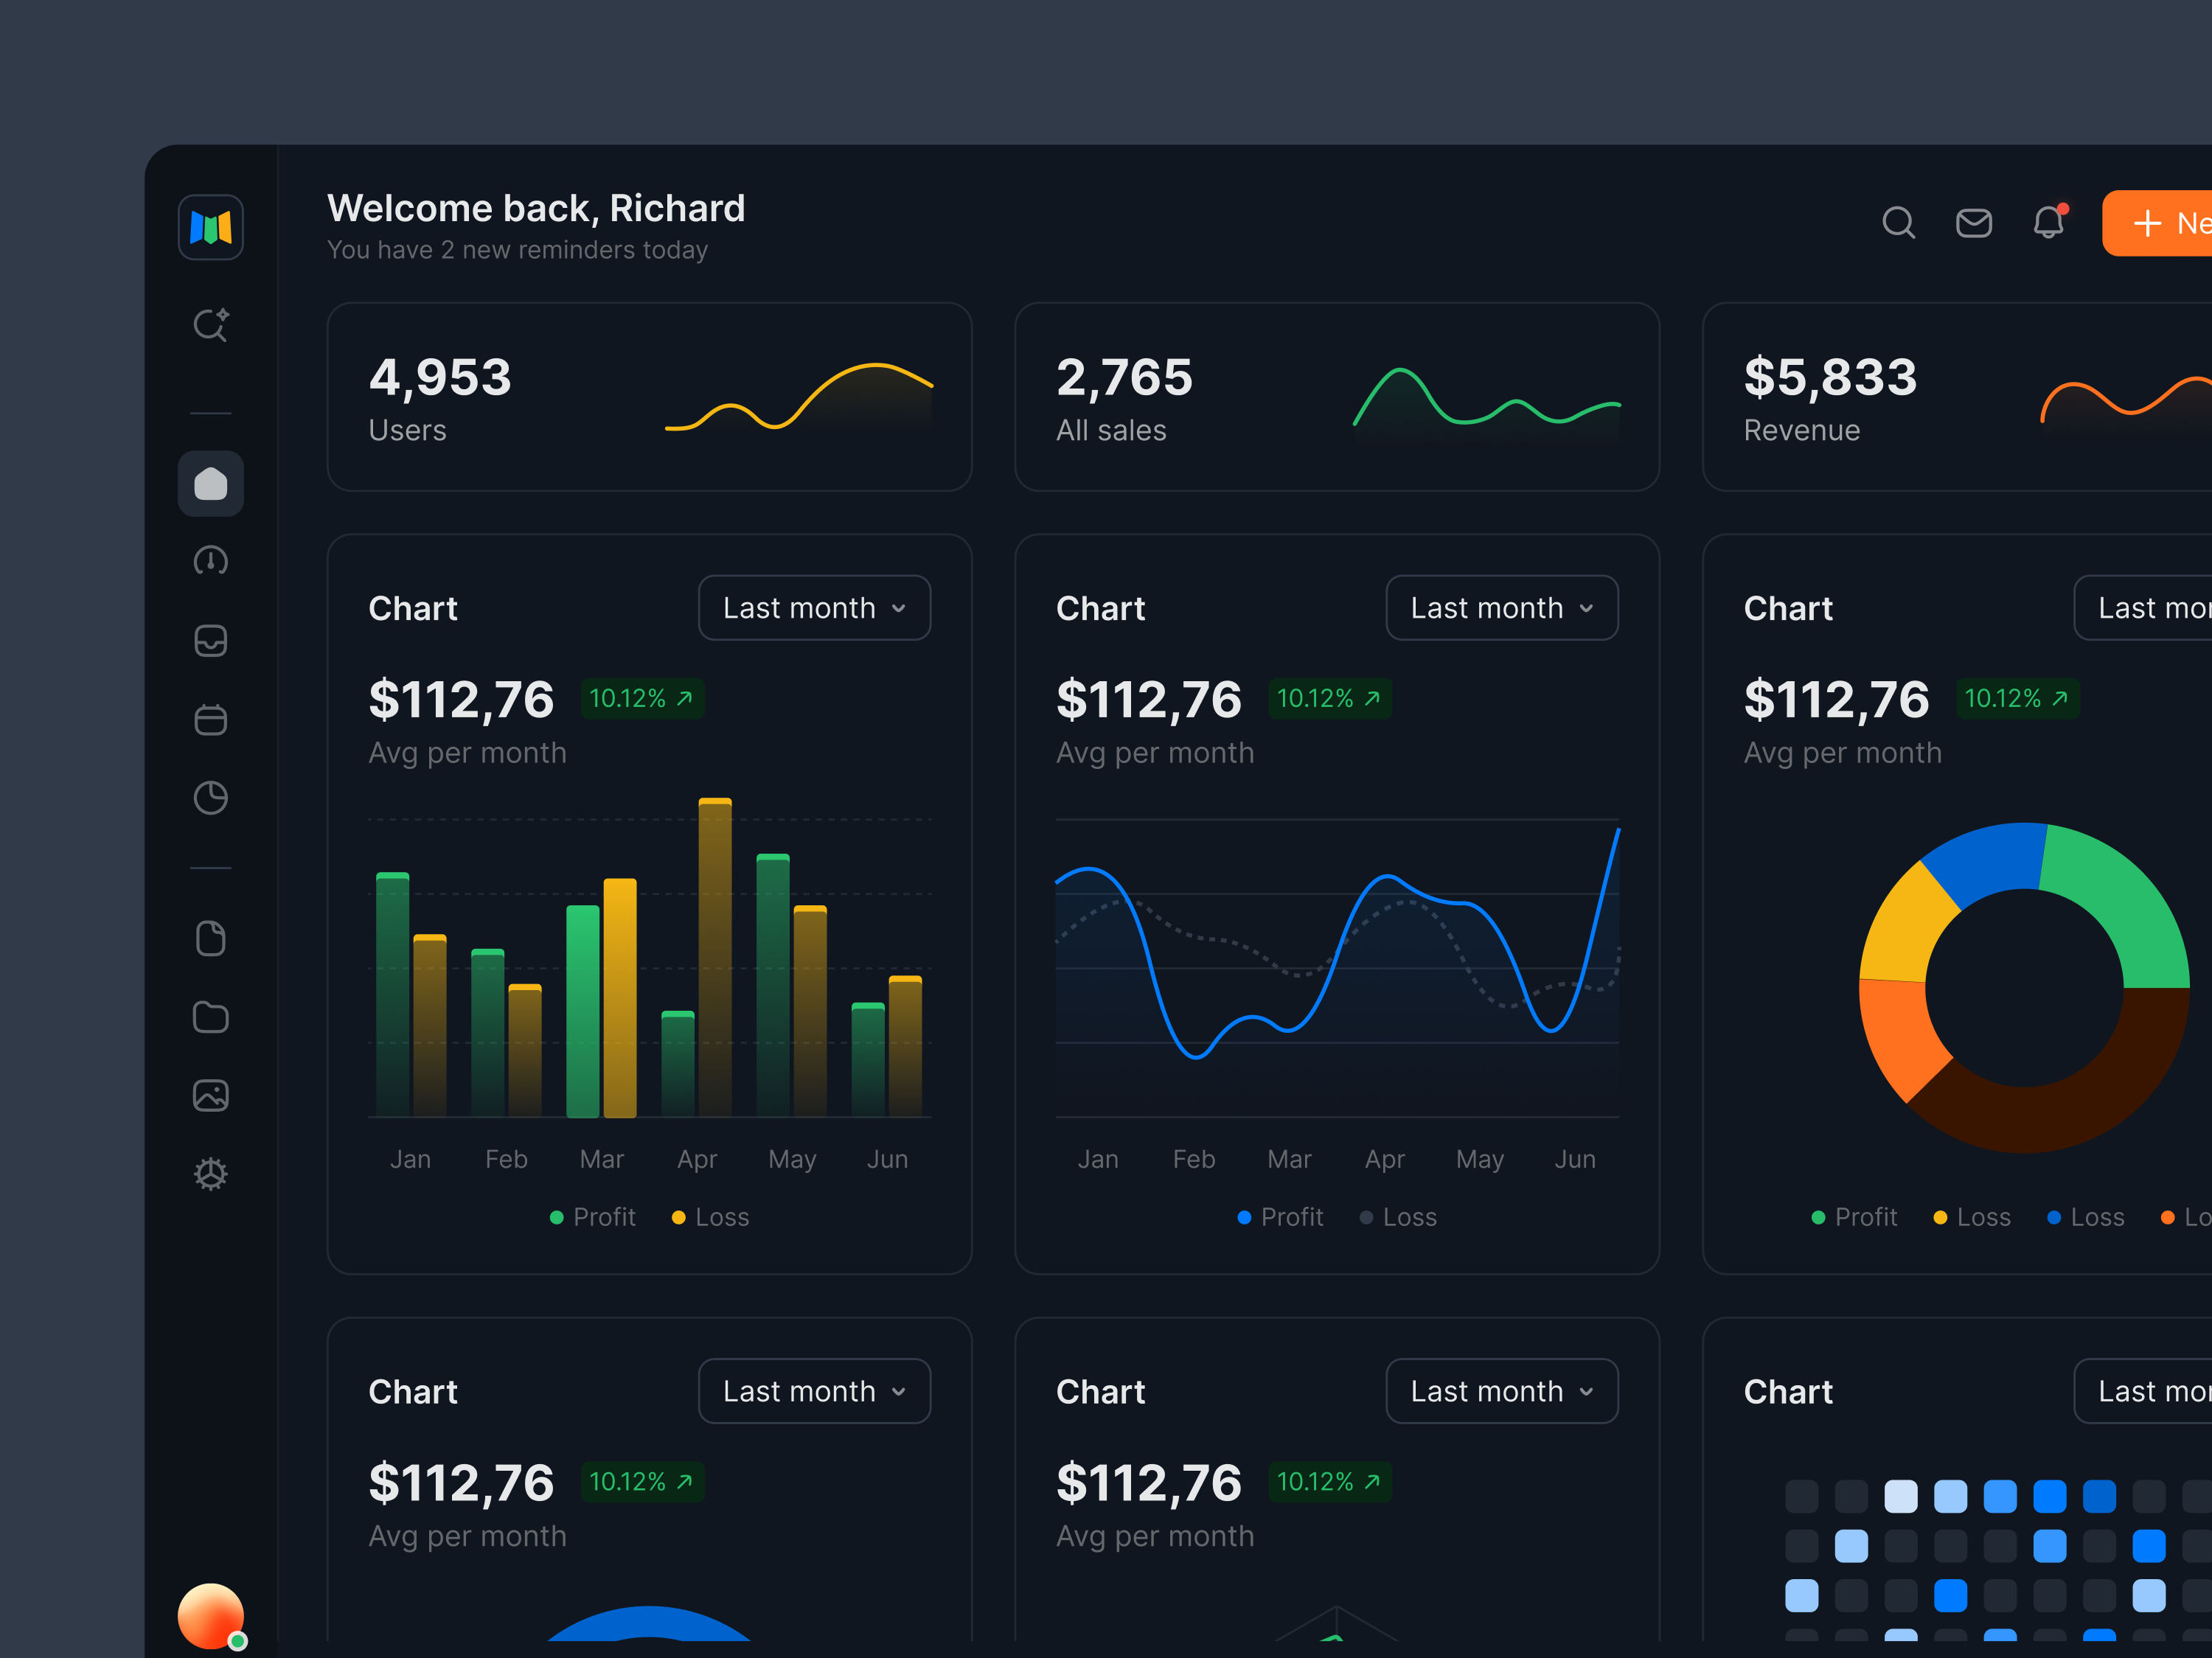Open the mail inbox icon in the top bar
This screenshot has width=2212, height=1658.
point(1974,223)
